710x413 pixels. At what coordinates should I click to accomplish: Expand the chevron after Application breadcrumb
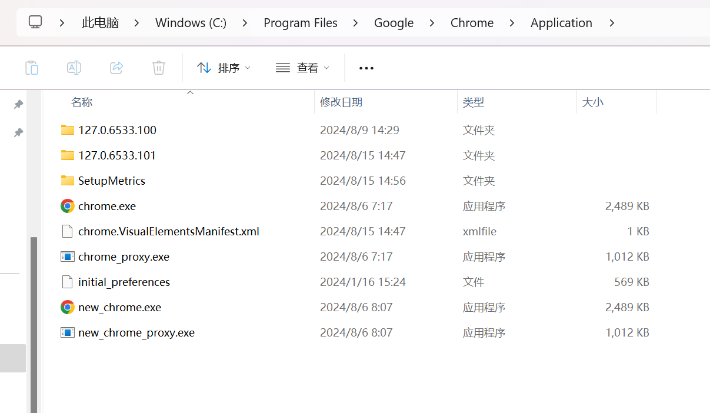coord(612,23)
